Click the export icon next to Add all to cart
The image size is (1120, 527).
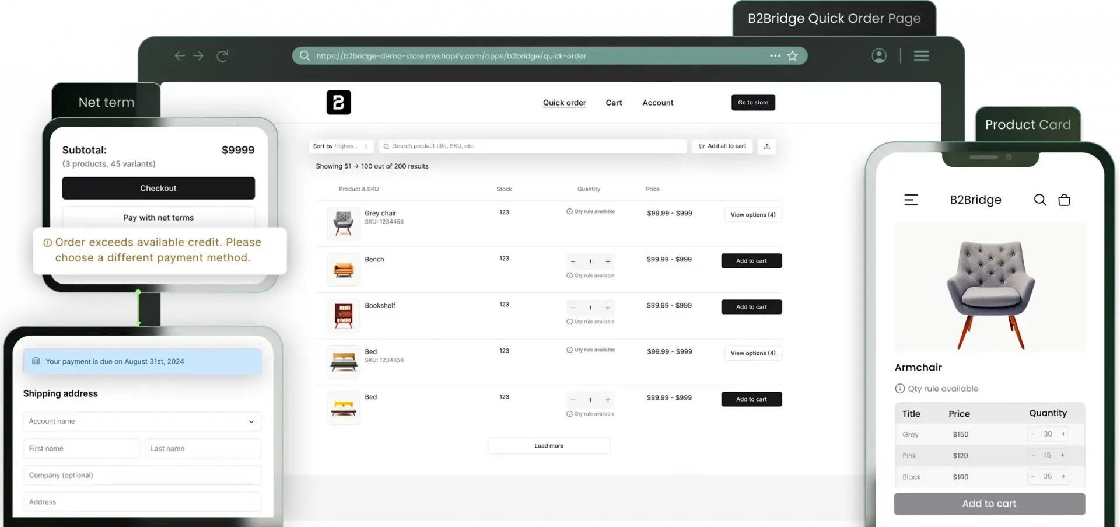click(767, 146)
